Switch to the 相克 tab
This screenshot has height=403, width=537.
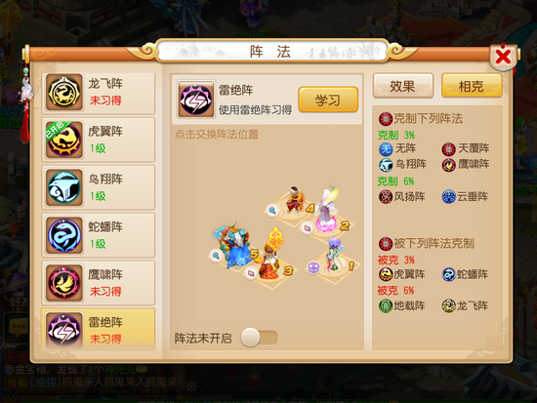pyautogui.click(x=472, y=86)
